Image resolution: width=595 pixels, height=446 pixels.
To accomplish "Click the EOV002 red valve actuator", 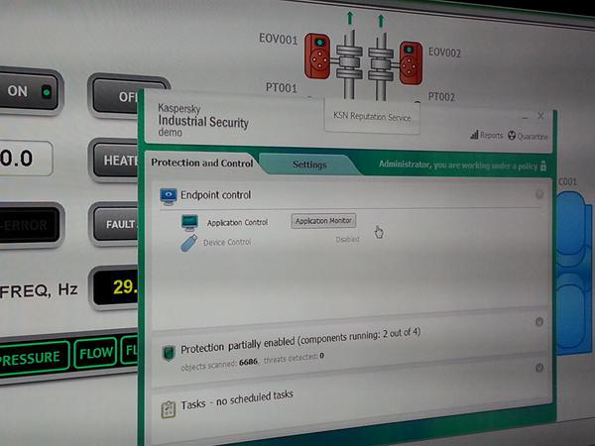I will [411, 63].
